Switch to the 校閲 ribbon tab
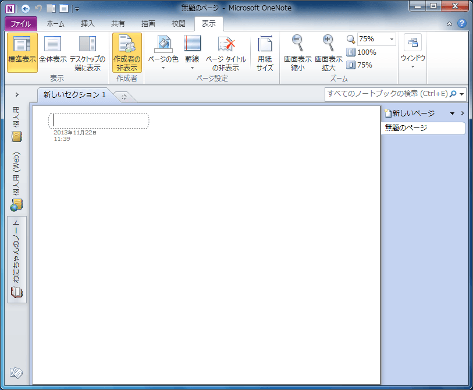The width and height of the screenshot is (473, 390). (178, 24)
